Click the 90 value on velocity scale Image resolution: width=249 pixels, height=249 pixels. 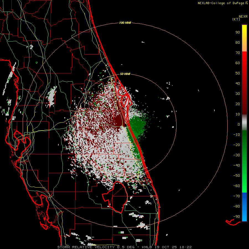(238, 32)
